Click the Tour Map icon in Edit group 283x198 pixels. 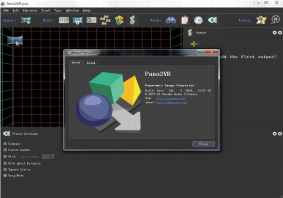point(119,20)
